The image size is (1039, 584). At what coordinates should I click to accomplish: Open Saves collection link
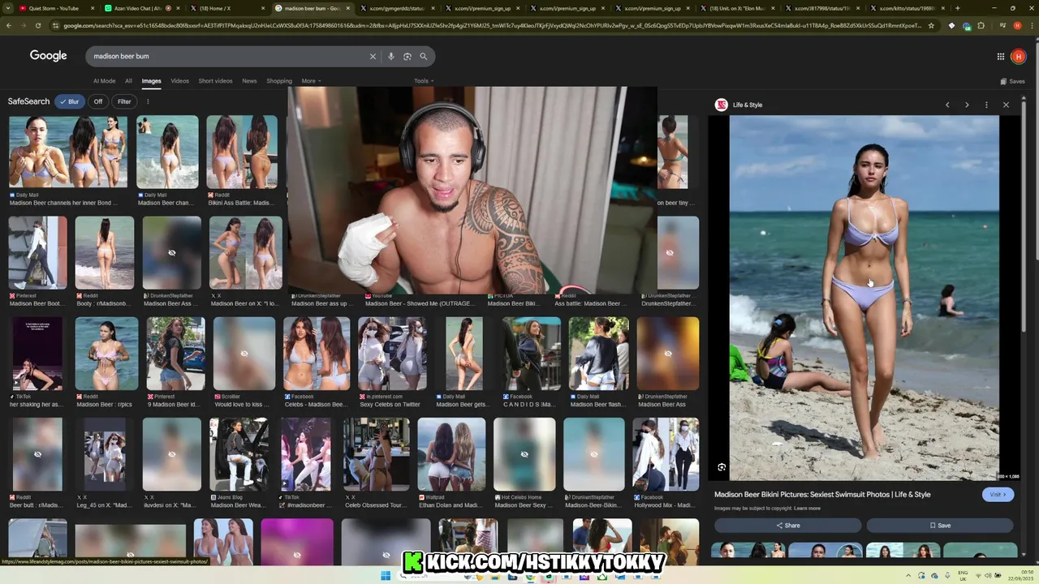pos(1012,81)
